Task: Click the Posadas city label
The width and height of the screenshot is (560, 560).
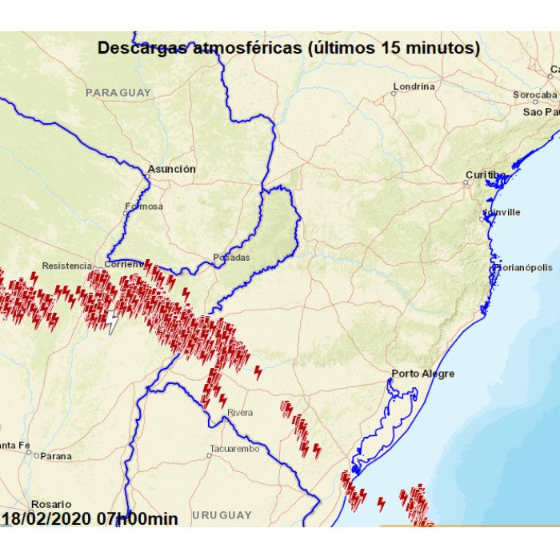Action: pyautogui.click(x=231, y=258)
